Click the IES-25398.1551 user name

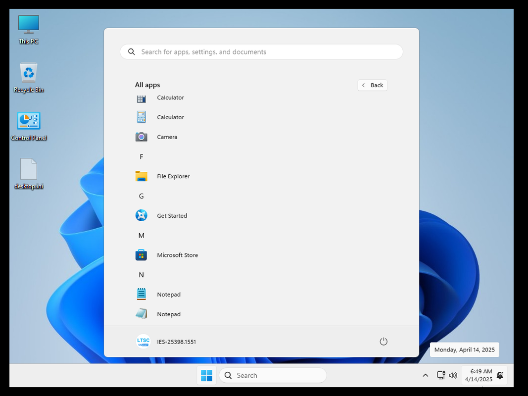tap(177, 342)
